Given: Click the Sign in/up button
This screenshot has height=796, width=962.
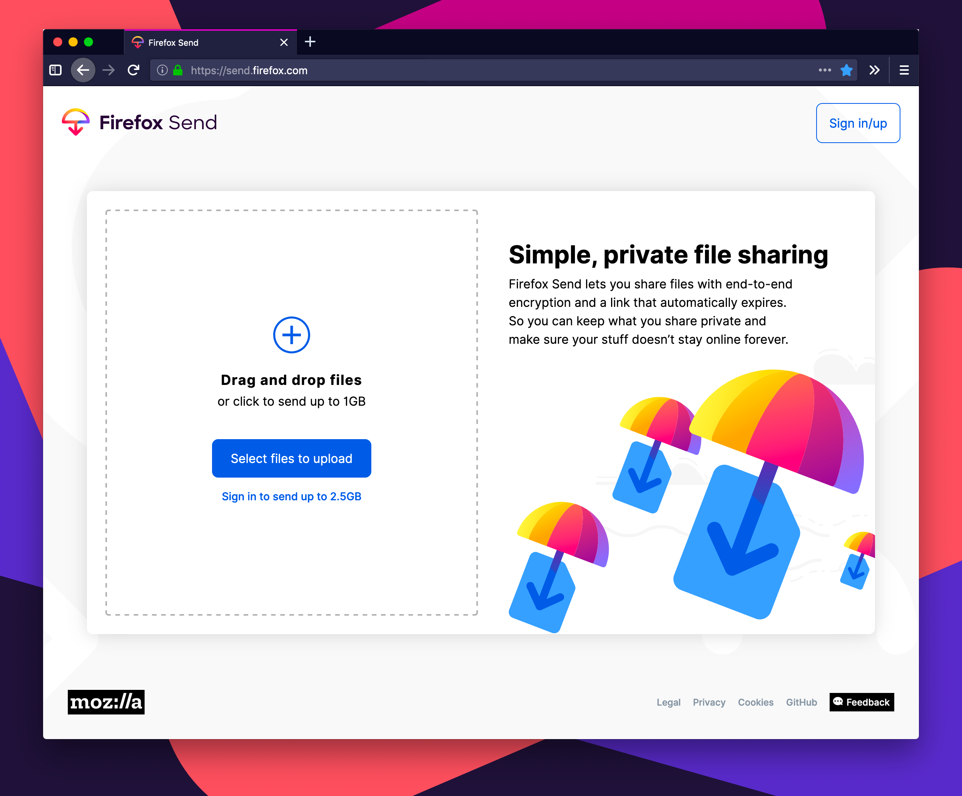Looking at the screenshot, I should pyautogui.click(x=858, y=123).
